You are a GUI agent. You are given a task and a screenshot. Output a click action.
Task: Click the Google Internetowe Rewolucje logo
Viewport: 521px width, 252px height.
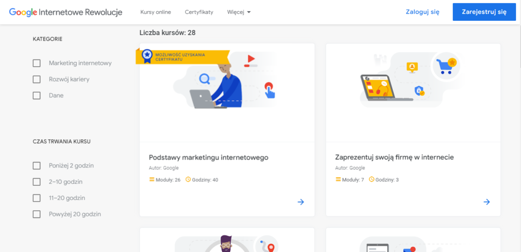66,12
